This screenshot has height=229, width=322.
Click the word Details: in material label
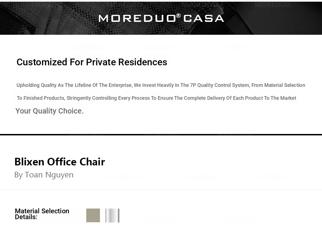tap(26, 217)
